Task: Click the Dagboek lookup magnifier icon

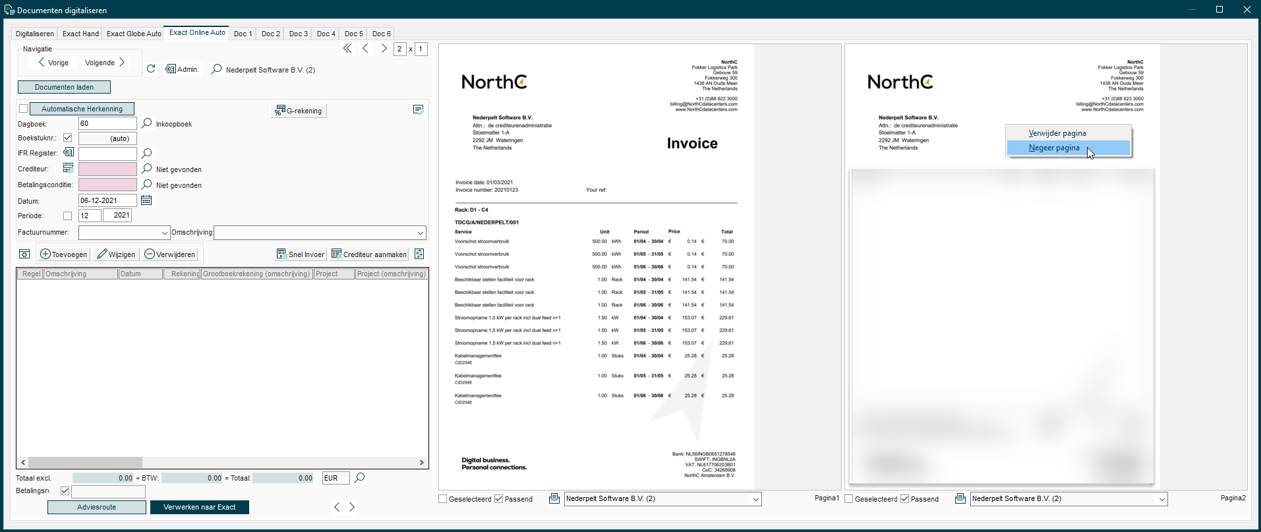Action: pyautogui.click(x=147, y=123)
